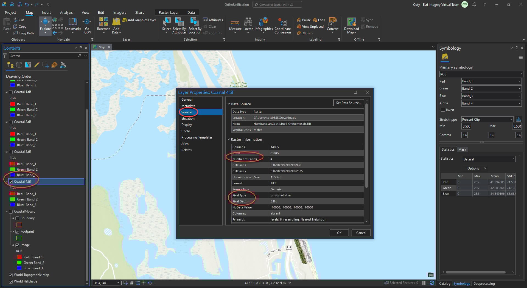Select Processing Templates in Layer Properties

pyautogui.click(x=197, y=137)
